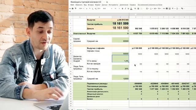Select Средний чек cell with 12000
This screenshot has height=110, width=196.
click(x=120, y=77)
